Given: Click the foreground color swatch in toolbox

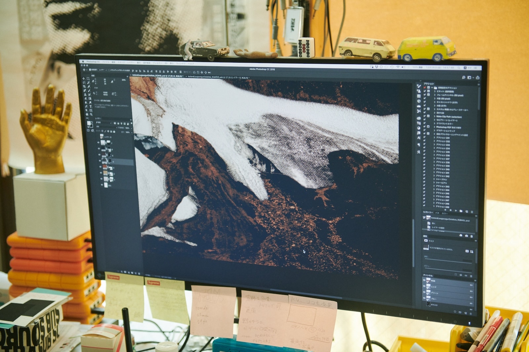Looking at the screenshot, I should 89,123.
